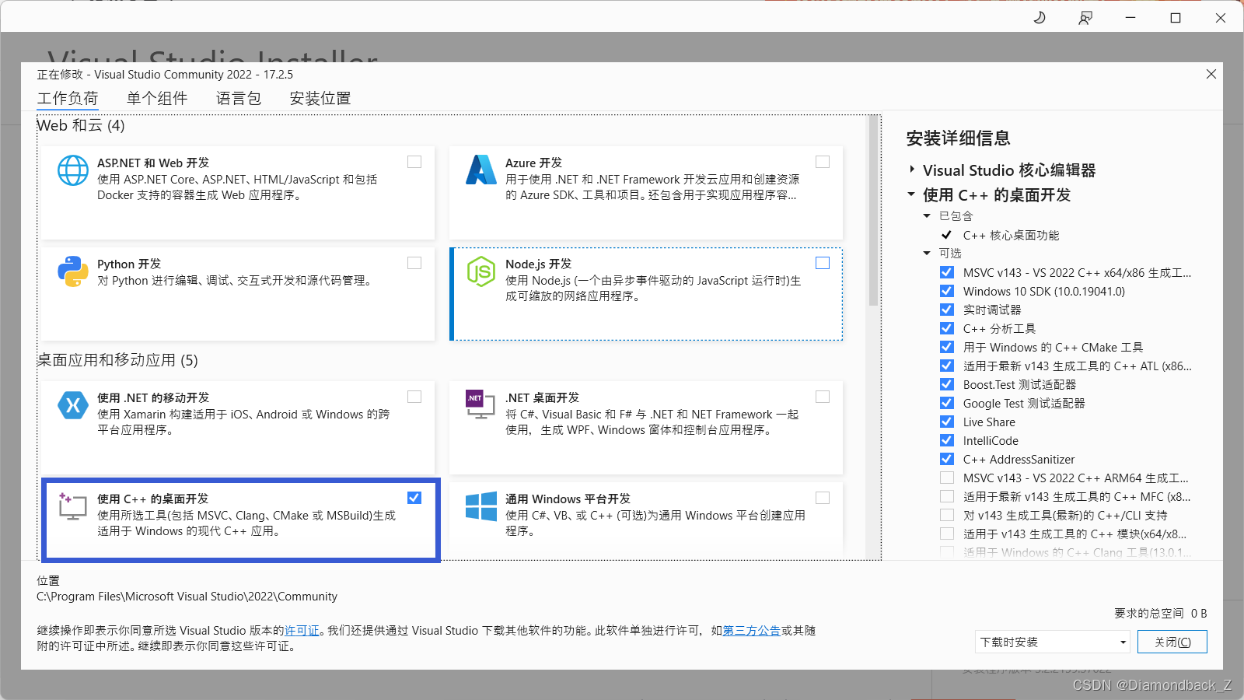Uncheck the IntelliCode component
The width and height of the screenshot is (1244, 700).
pyautogui.click(x=947, y=440)
